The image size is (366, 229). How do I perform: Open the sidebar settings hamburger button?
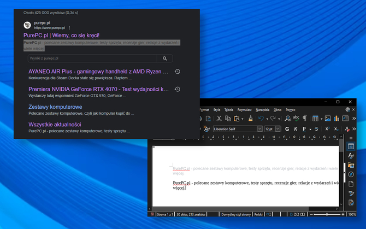(351, 138)
